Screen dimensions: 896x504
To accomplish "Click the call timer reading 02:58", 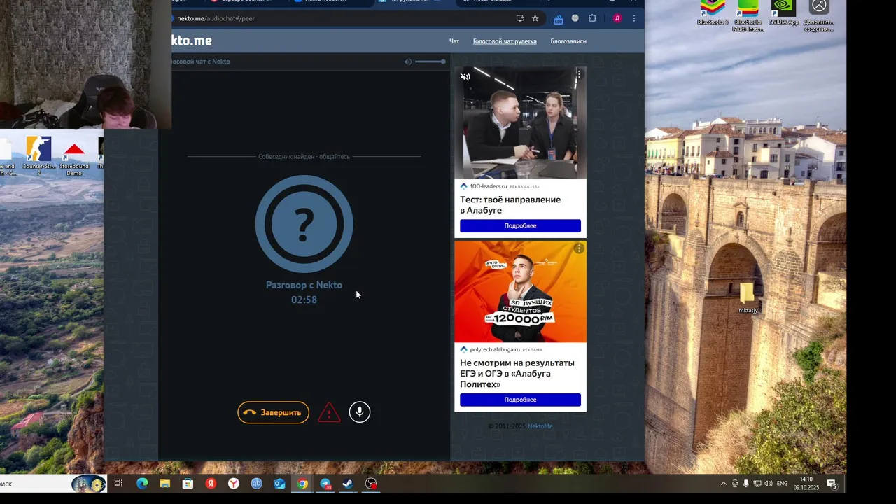I will 304,300.
